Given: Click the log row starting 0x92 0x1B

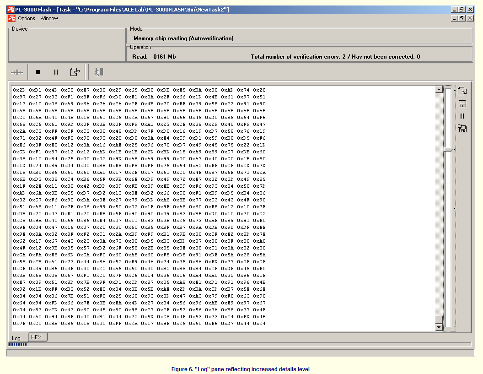Looking at the screenshot, I should coord(139,289).
